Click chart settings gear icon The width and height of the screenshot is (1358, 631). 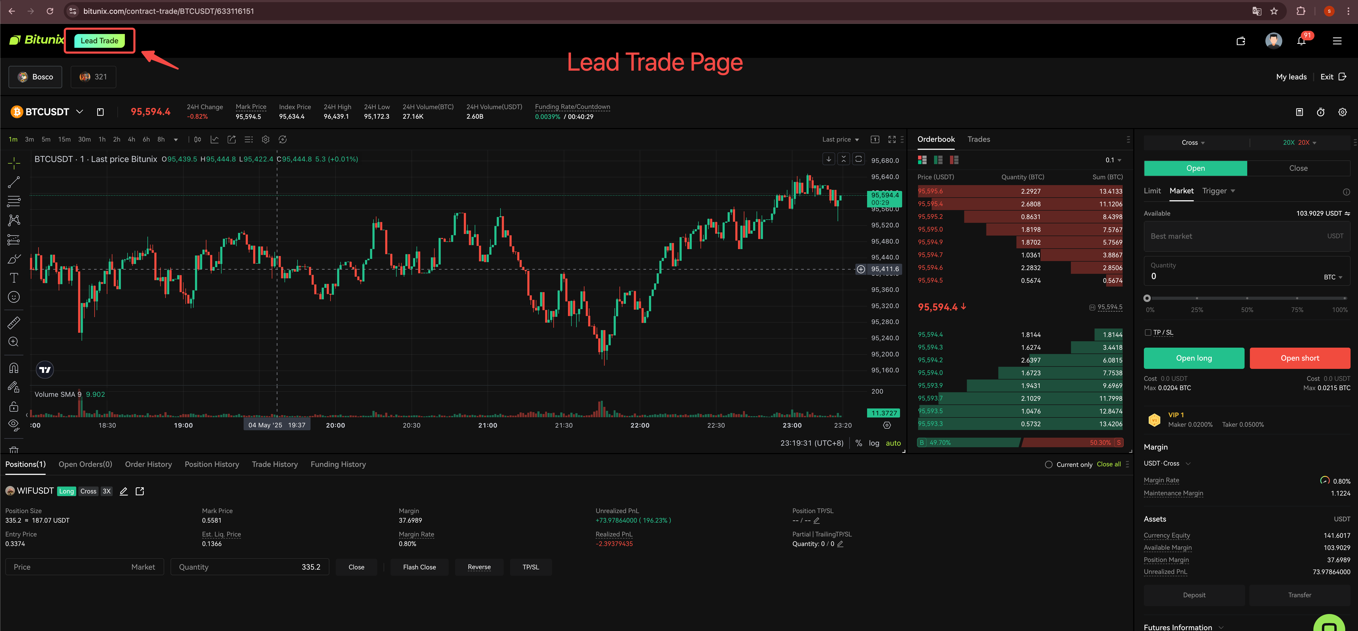pos(266,140)
